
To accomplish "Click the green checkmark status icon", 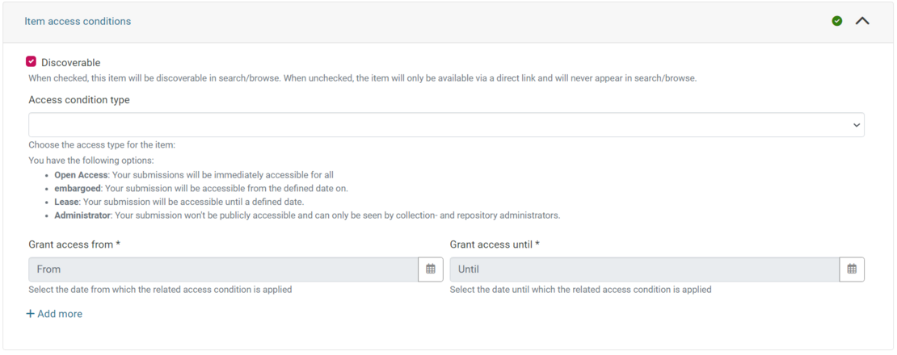I will (837, 21).
